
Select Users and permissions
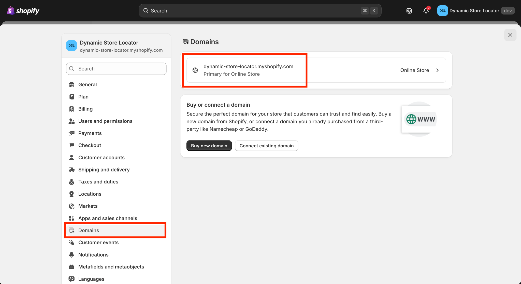tap(116, 121)
